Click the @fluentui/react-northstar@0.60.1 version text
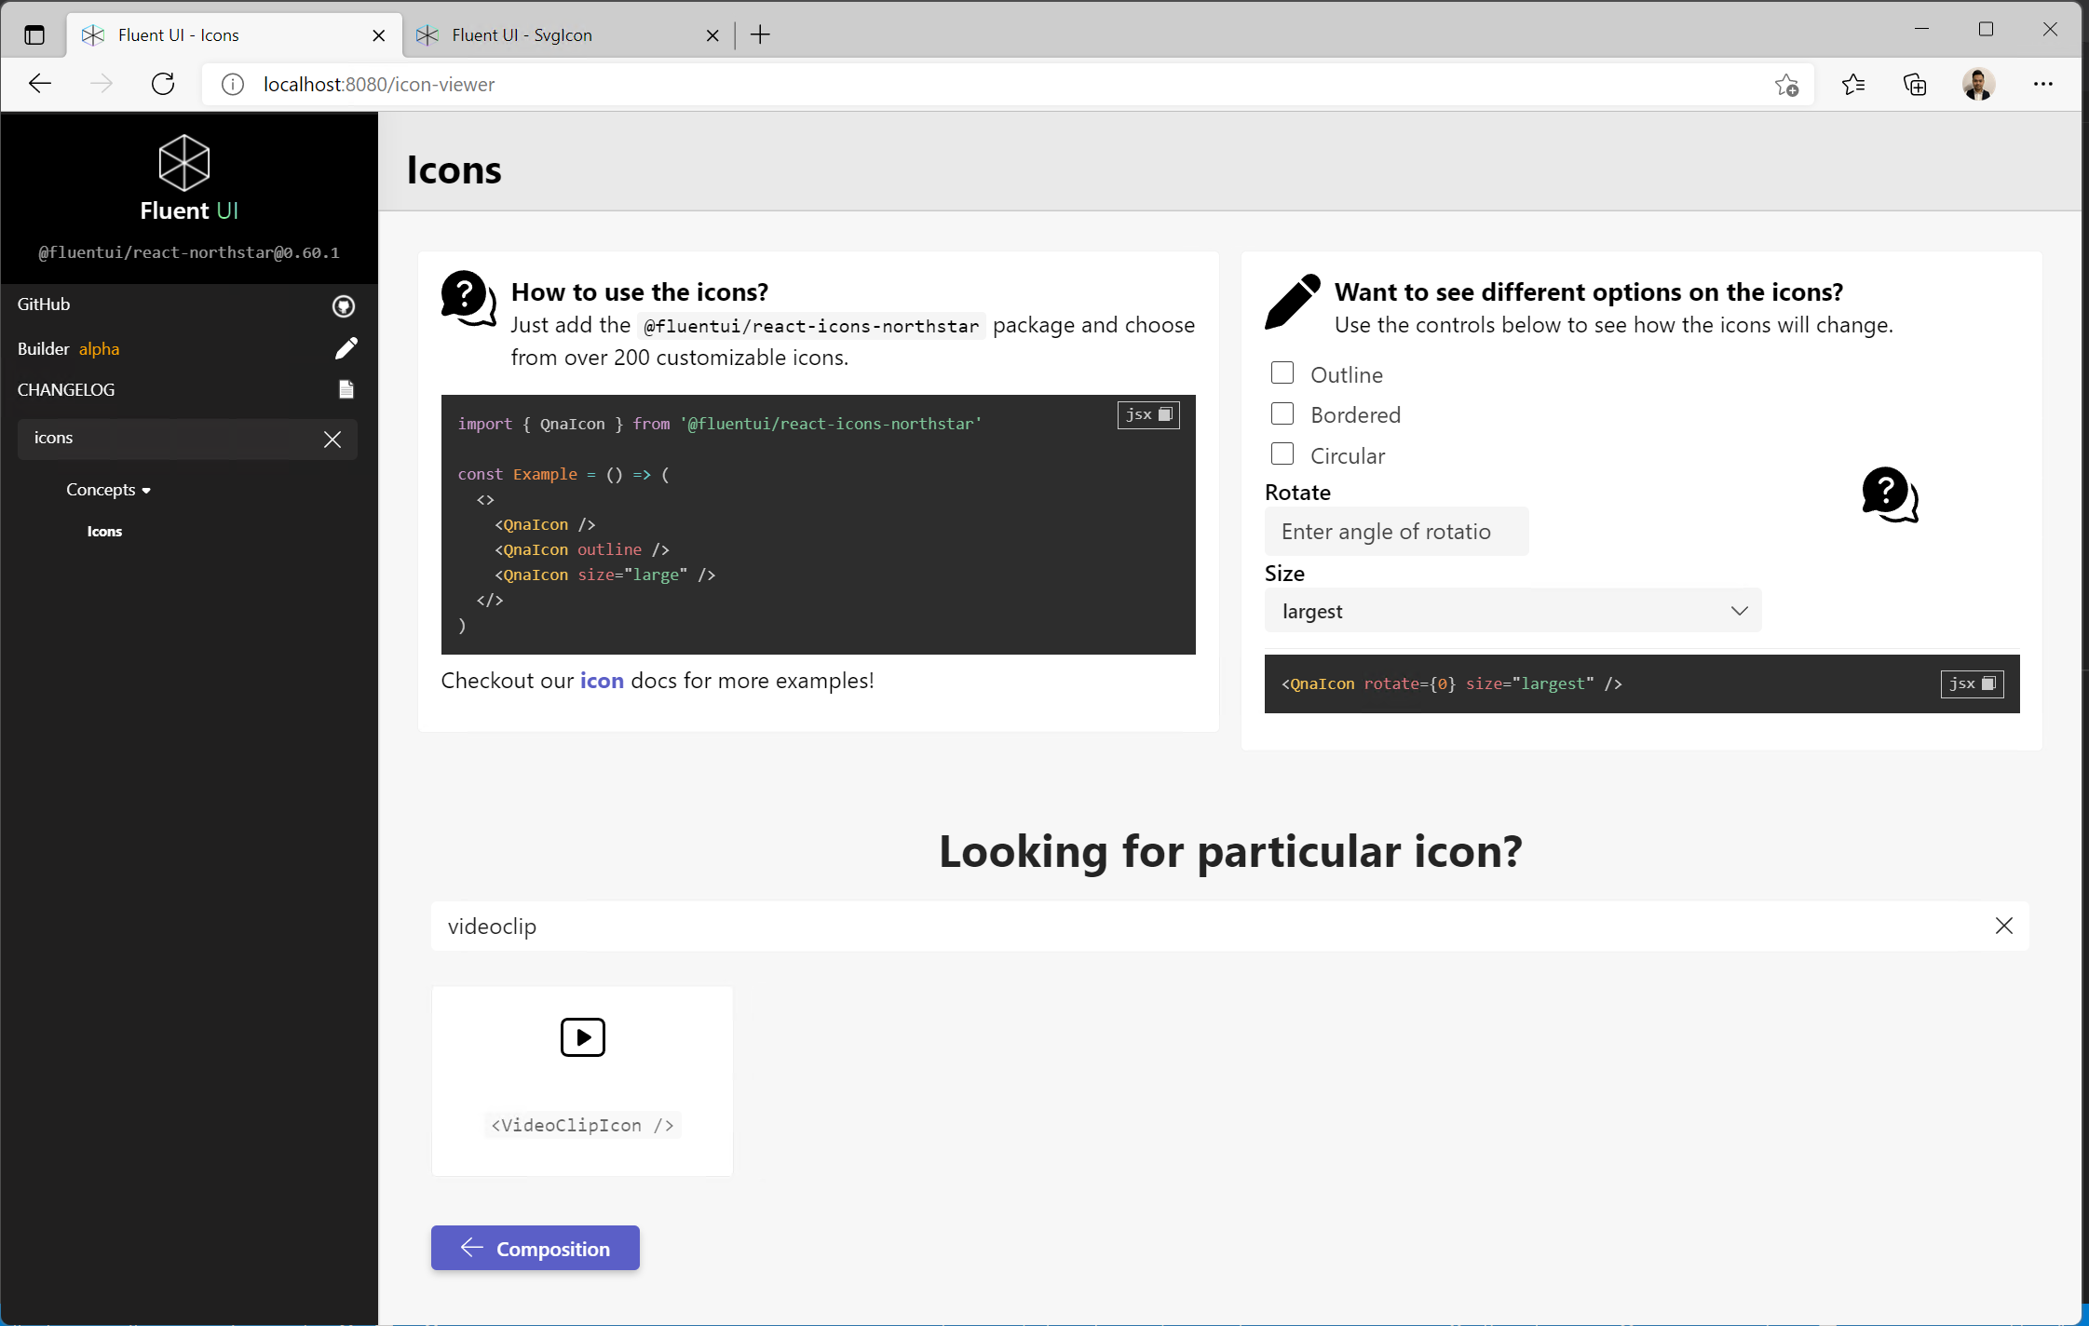This screenshot has width=2089, height=1326. coord(189,252)
